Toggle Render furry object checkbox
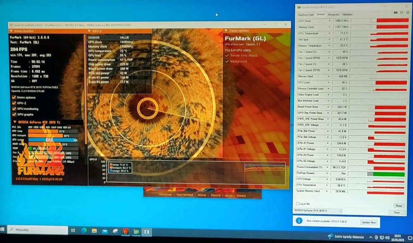 point(227,56)
